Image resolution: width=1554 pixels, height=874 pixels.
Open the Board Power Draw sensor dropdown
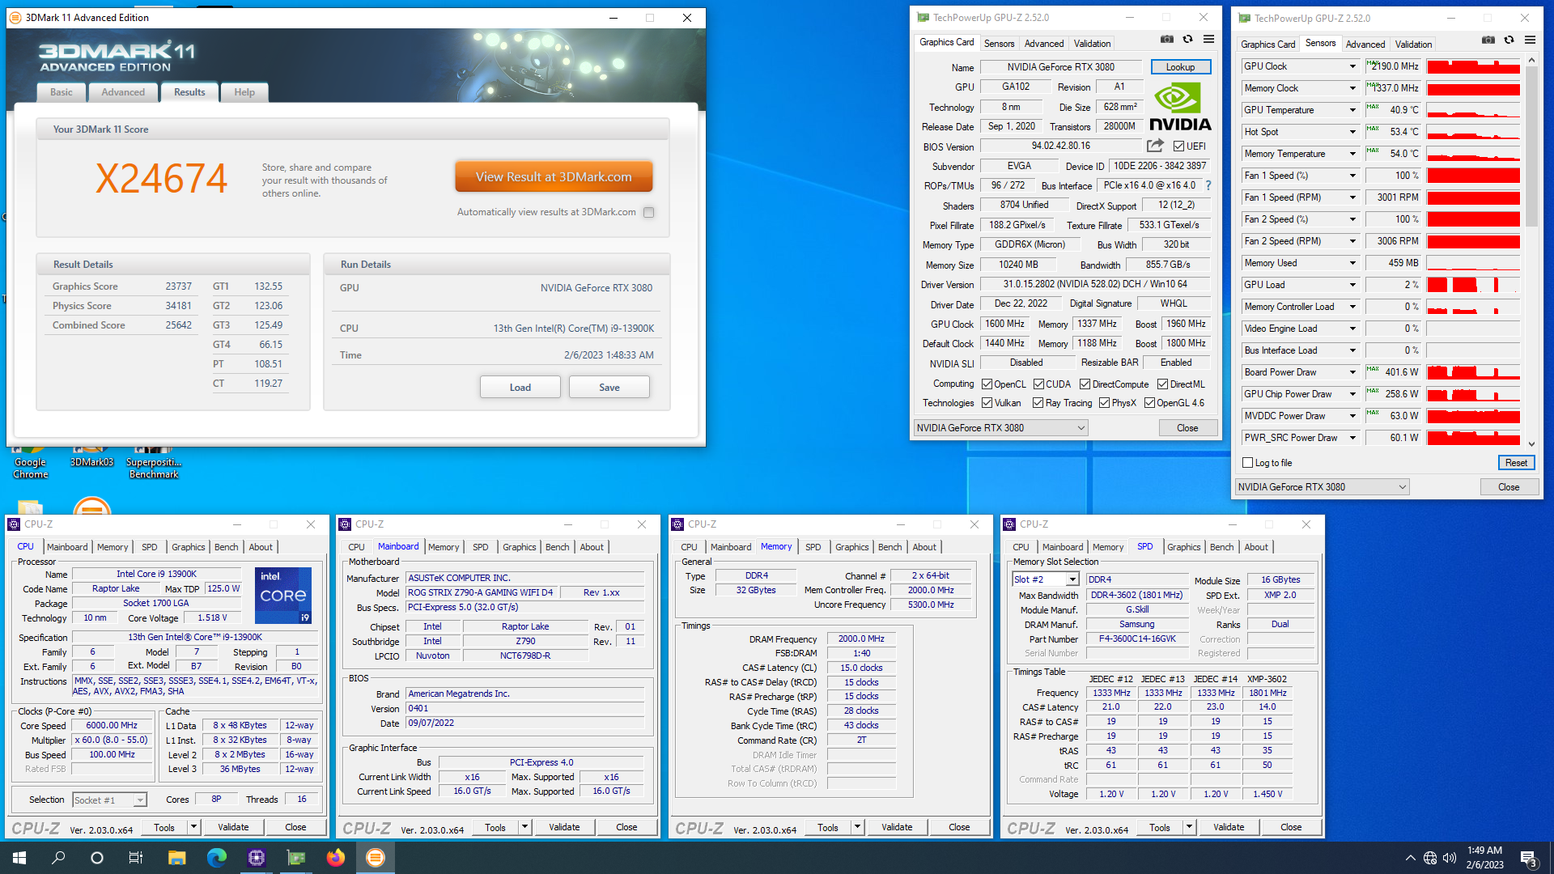click(1352, 372)
